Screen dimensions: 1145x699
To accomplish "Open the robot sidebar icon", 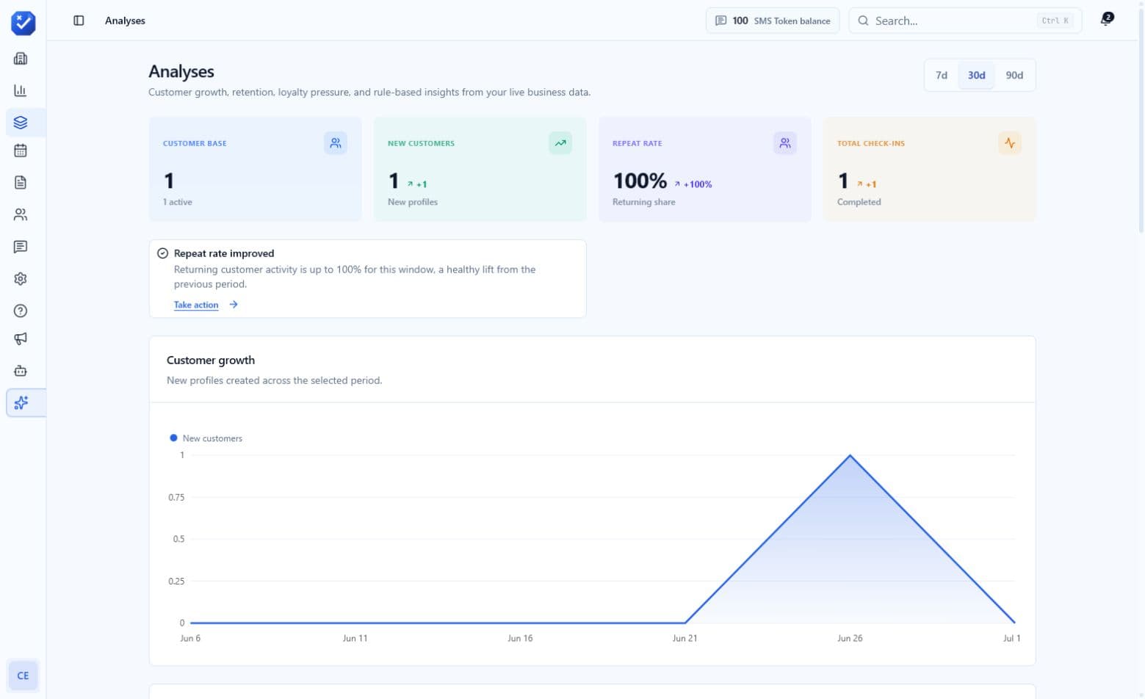I will coord(21,371).
